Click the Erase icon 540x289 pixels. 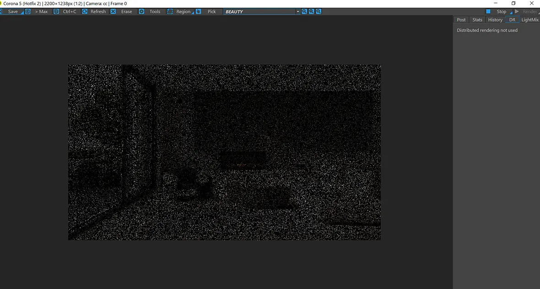coord(113,12)
